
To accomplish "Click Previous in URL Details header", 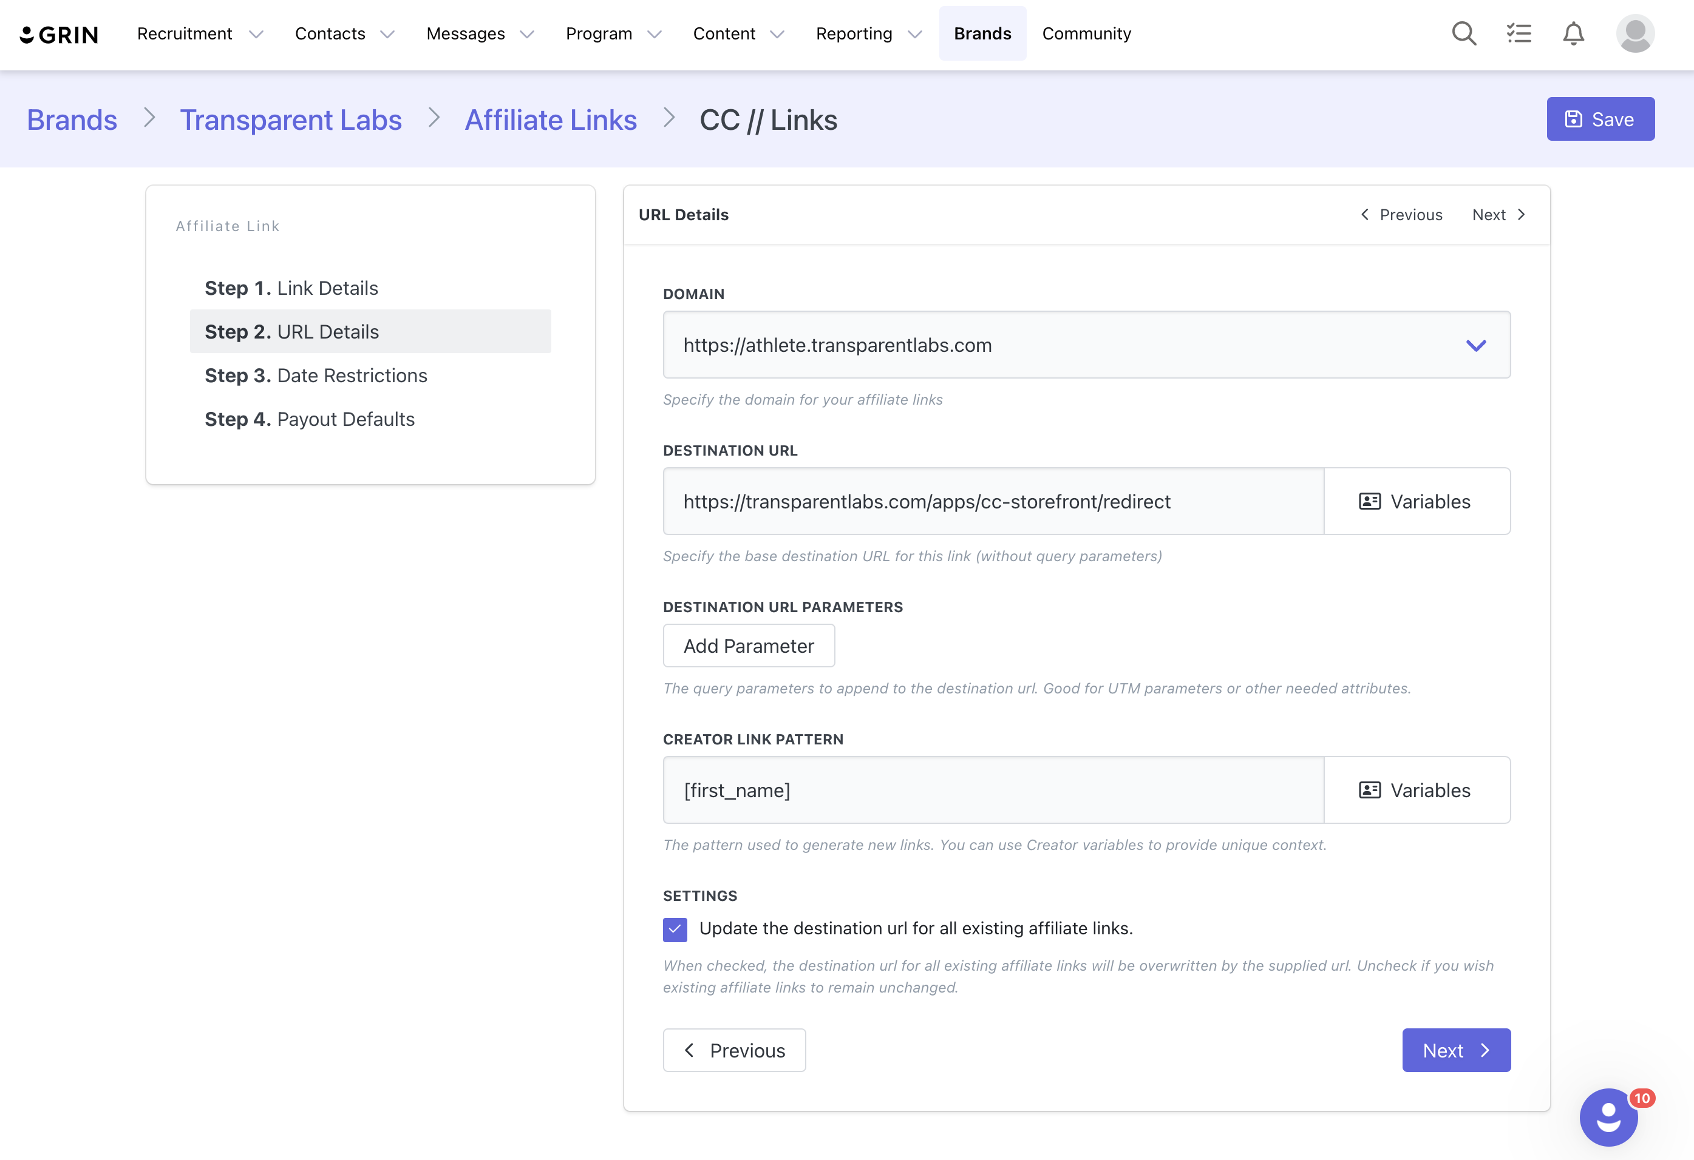I will click(x=1401, y=214).
